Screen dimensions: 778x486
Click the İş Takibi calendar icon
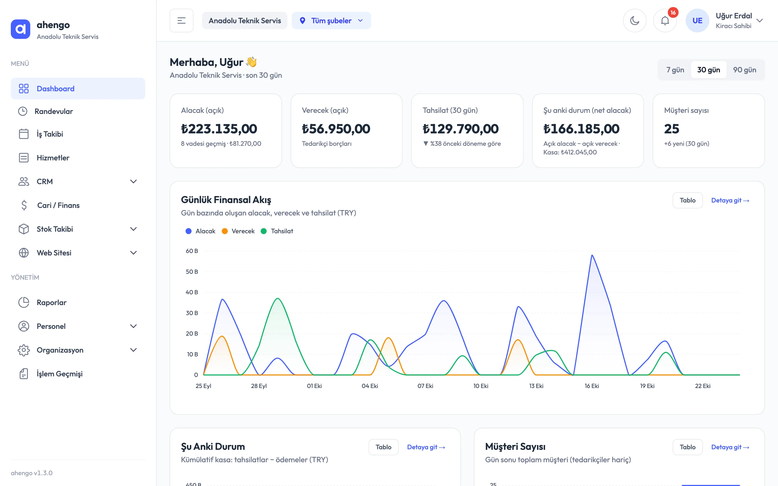pyautogui.click(x=24, y=134)
